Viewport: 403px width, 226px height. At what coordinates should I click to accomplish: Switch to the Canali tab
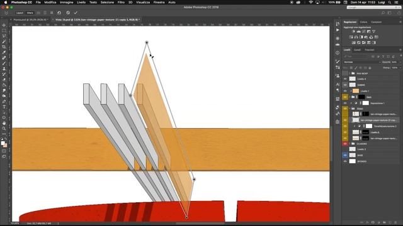click(357, 50)
